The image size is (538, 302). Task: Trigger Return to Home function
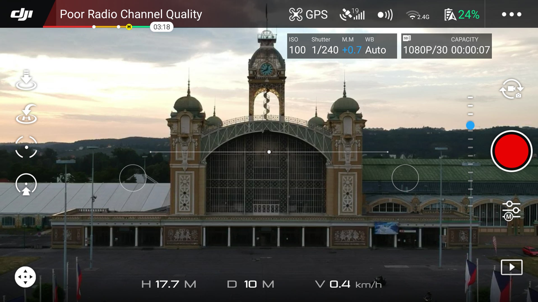27,114
